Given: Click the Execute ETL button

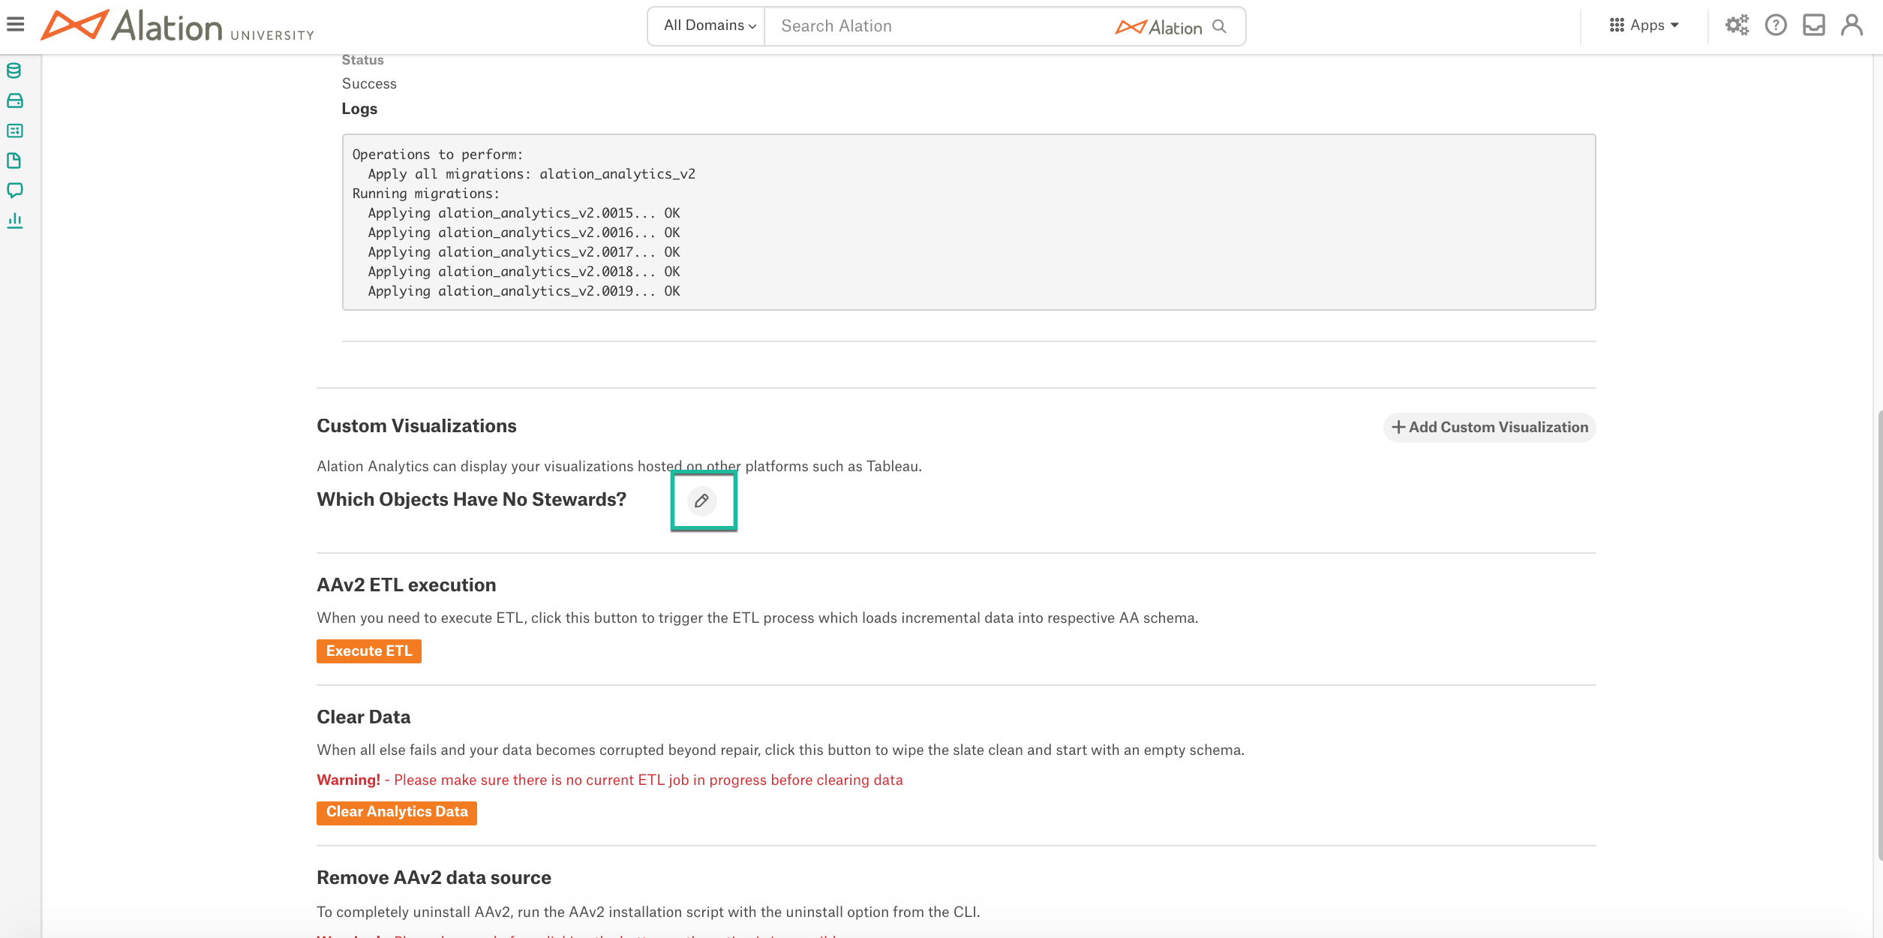Looking at the screenshot, I should (369, 651).
